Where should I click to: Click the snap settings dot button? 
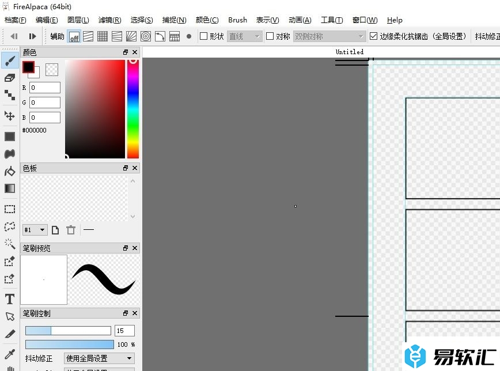tap(189, 36)
